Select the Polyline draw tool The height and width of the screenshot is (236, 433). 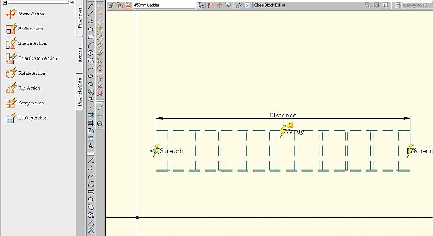(x=90, y=21)
